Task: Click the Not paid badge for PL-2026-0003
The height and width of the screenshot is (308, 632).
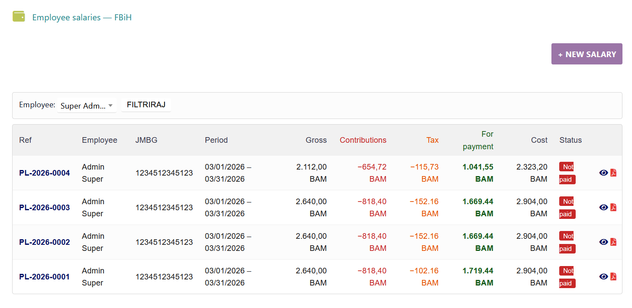Action: (x=567, y=208)
